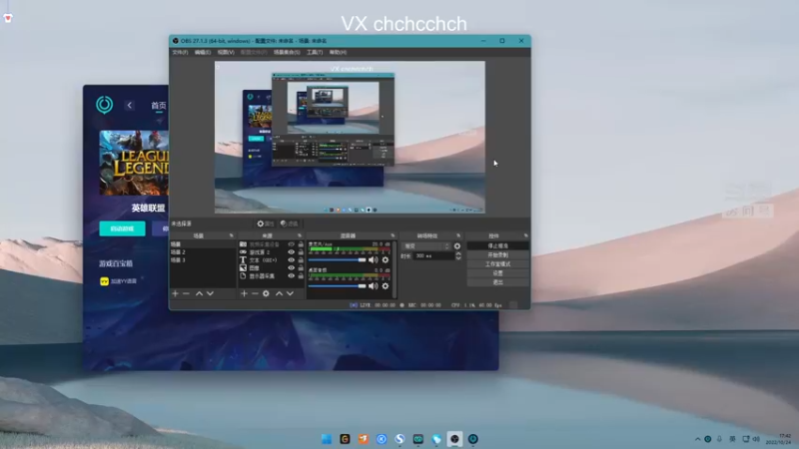The width and height of the screenshot is (799, 449).
Task: Go back in the game launcher window
Action: (x=130, y=105)
